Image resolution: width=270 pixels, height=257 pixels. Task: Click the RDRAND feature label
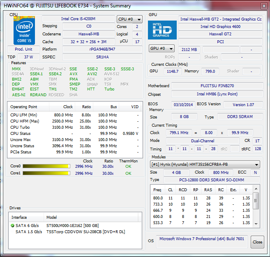(38, 95)
